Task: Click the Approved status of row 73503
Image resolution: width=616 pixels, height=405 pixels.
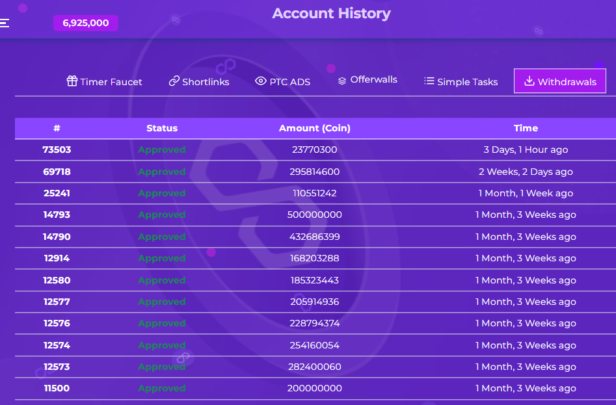Action: pos(162,150)
